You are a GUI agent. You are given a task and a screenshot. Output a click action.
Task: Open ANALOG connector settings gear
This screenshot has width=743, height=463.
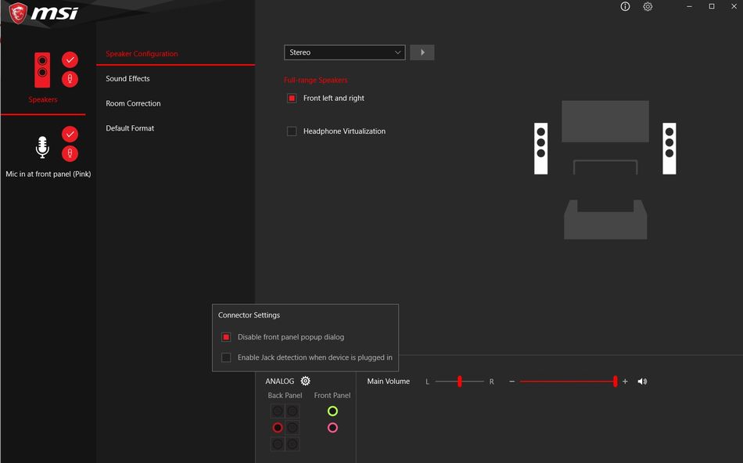point(306,381)
